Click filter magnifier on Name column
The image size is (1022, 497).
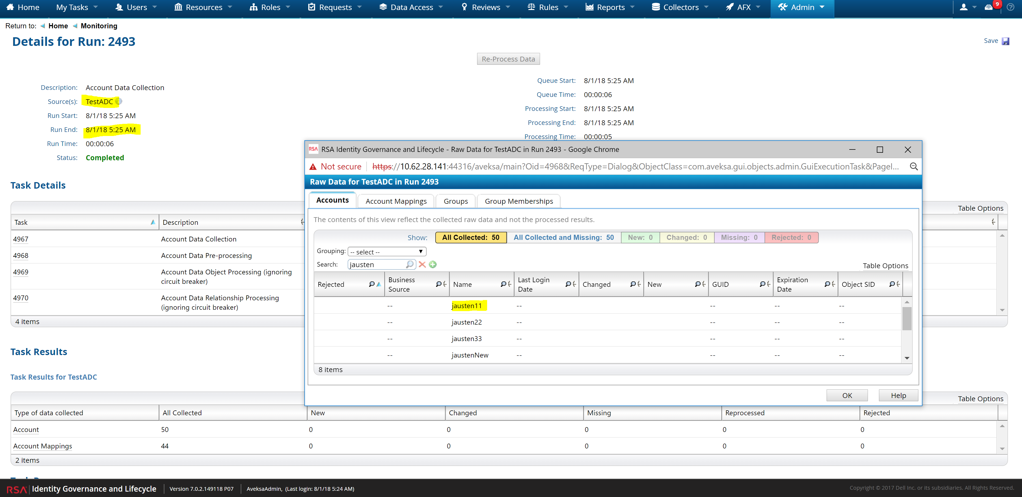pos(503,284)
